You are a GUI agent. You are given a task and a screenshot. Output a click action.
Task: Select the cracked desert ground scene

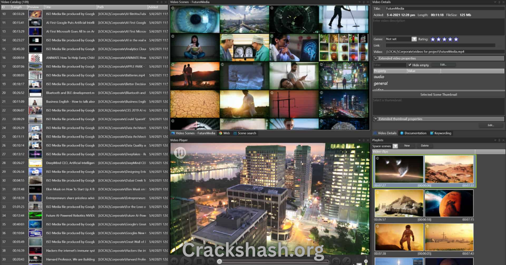pyautogui.click(x=194, y=104)
